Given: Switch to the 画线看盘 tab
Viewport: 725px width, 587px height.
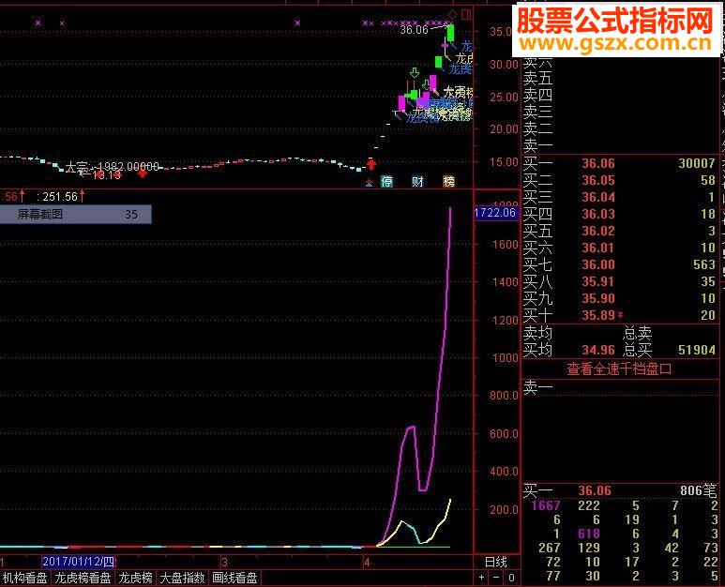Looking at the screenshot, I should click(x=234, y=579).
